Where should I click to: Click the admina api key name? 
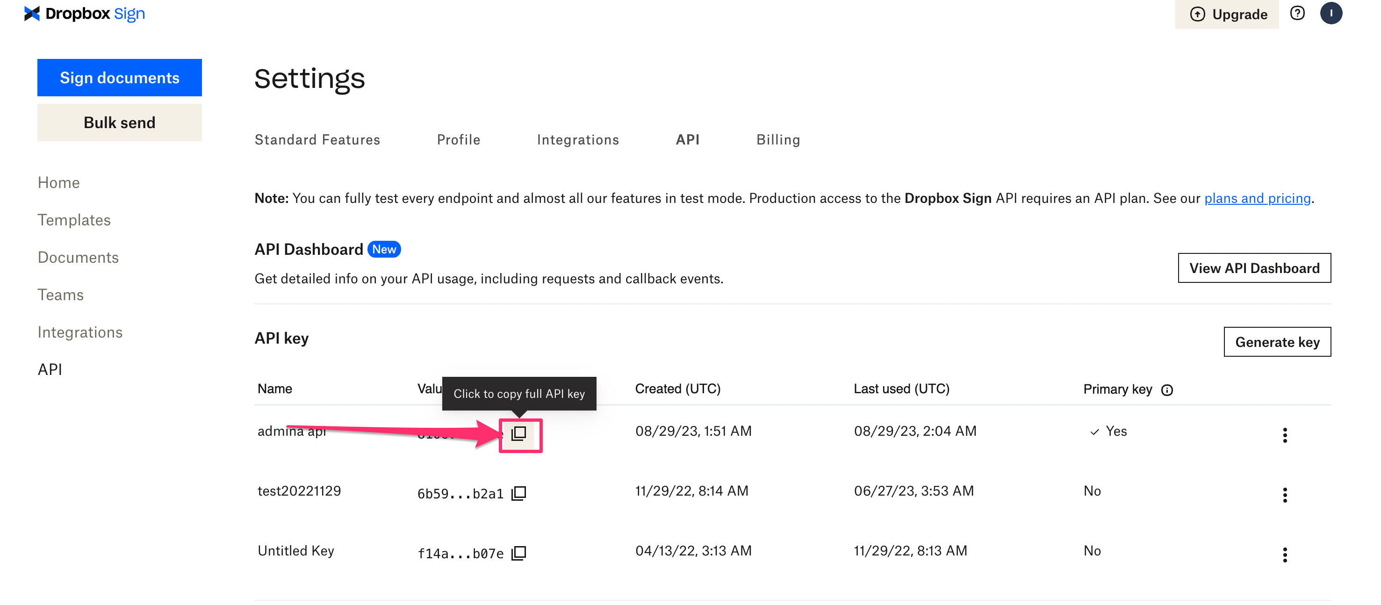pyautogui.click(x=292, y=431)
